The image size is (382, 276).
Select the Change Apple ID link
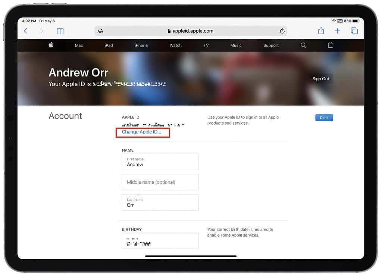143,132
